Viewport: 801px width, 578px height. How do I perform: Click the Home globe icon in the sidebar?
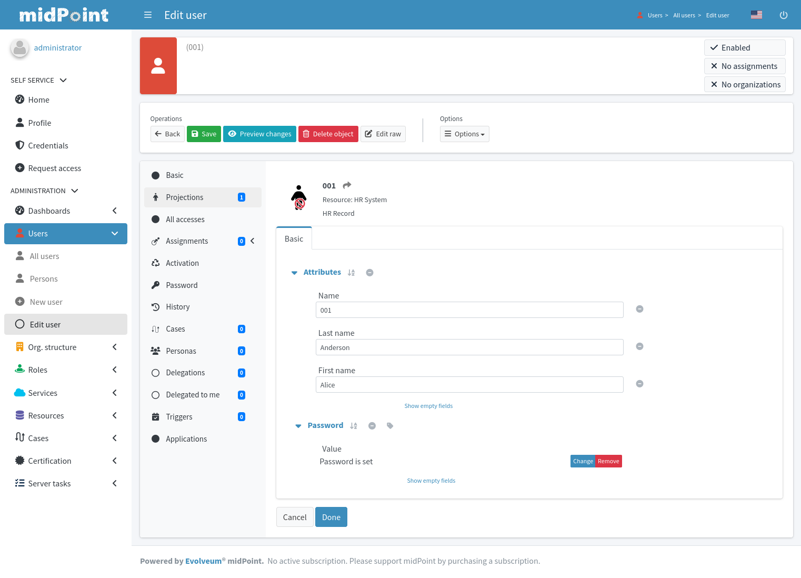(x=19, y=99)
